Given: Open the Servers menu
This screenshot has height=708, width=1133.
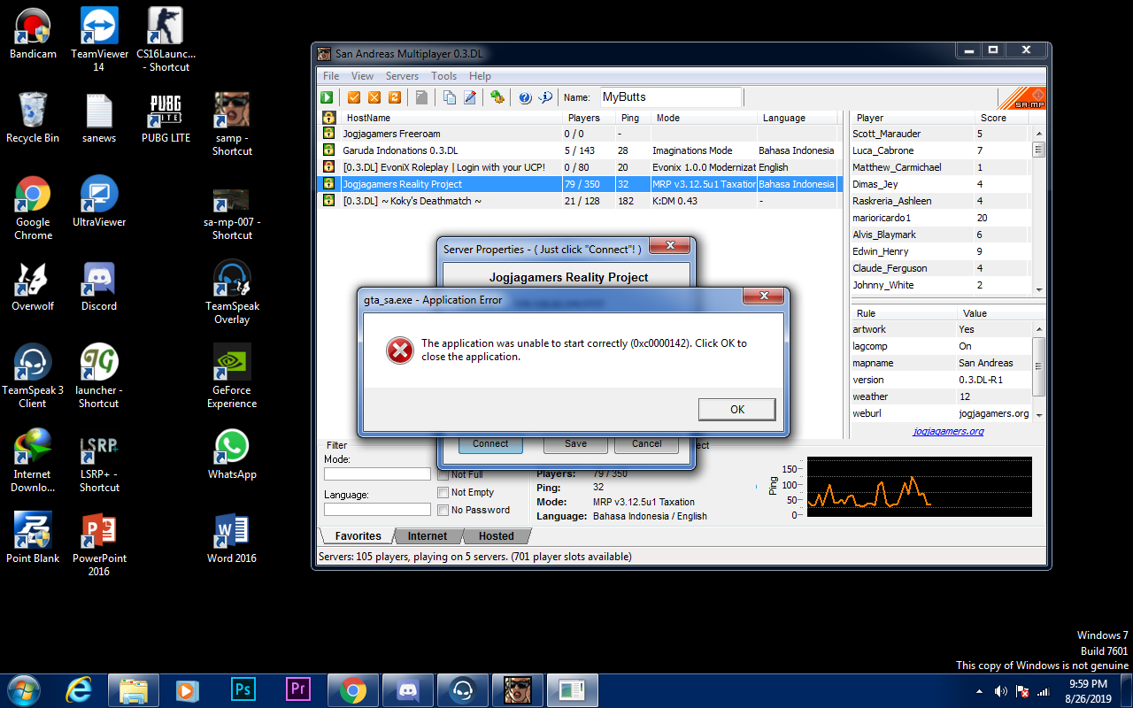Looking at the screenshot, I should [402, 76].
